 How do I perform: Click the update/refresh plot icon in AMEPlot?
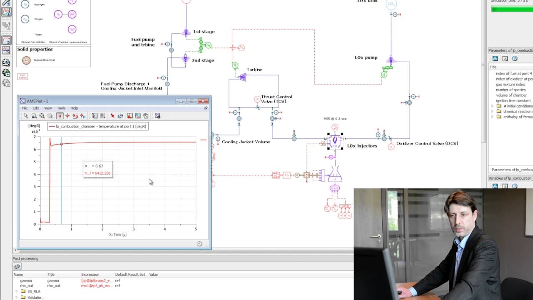click(x=120, y=116)
